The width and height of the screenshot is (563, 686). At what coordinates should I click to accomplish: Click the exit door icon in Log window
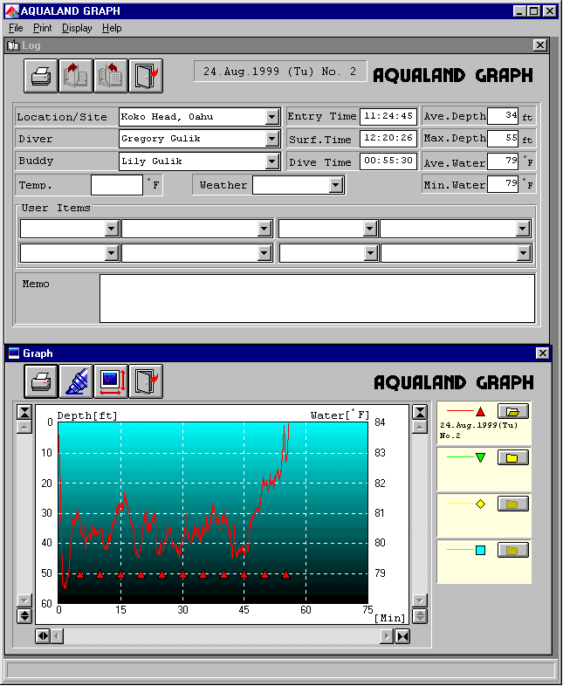(x=146, y=76)
